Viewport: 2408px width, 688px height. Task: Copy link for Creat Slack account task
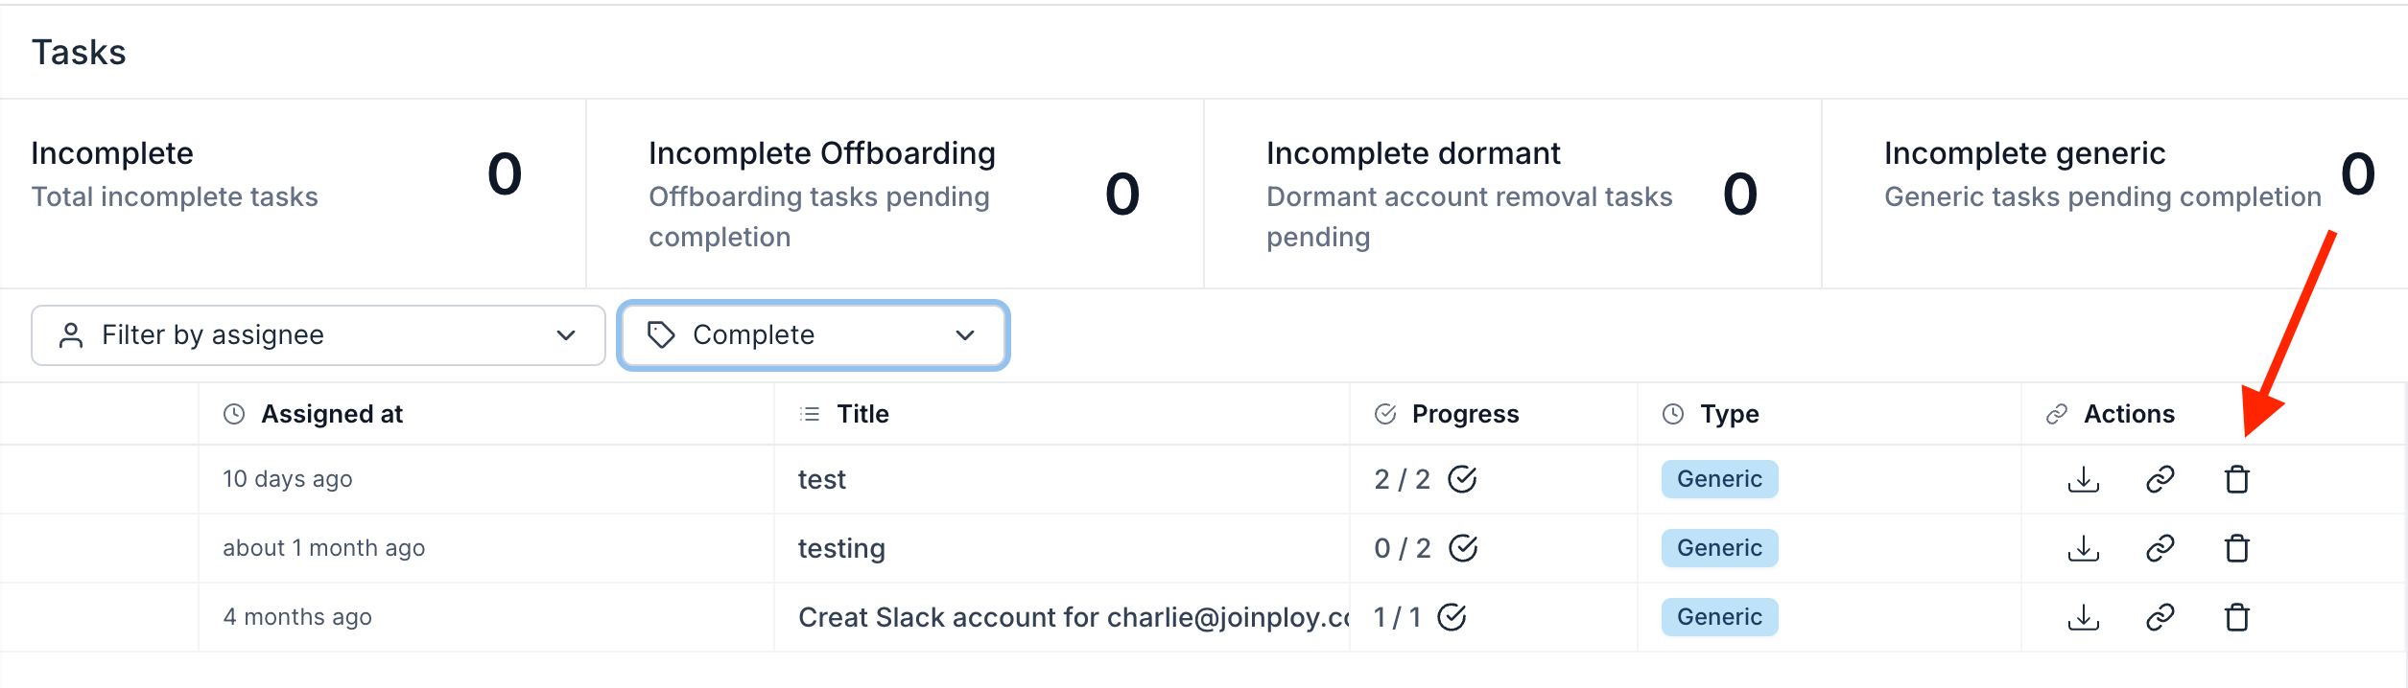2160,617
